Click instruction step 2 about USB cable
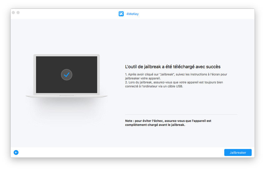 (x=174, y=84)
